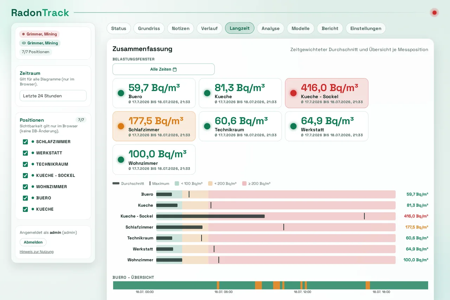Open the Grundriss tab
450x300 pixels.
(149, 28)
